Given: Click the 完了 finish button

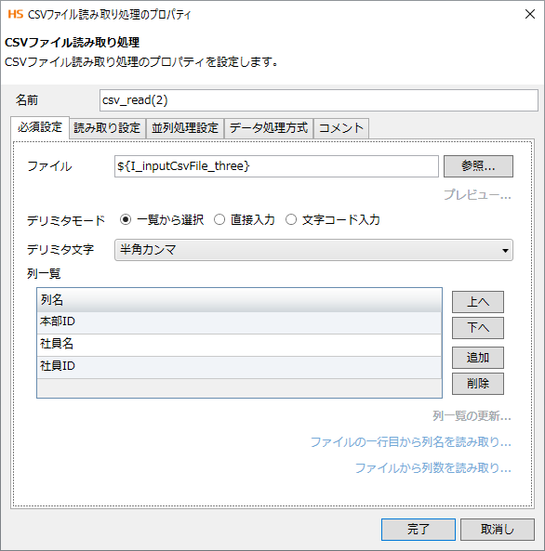Looking at the screenshot, I should click(419, 530).
